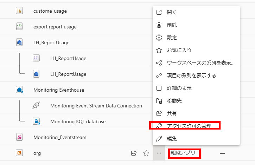
Task: Click the export report usage notebook icon
Action: pyautogui.click(x=19, y=26)
